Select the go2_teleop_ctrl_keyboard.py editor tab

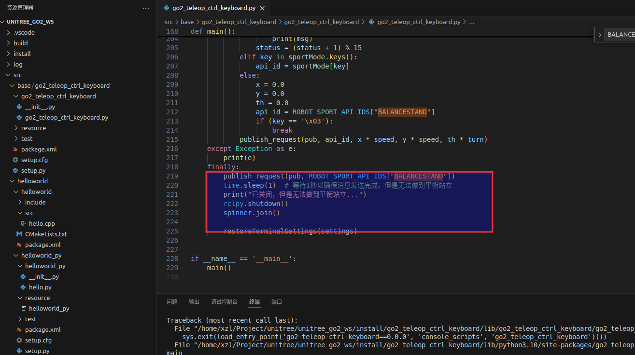[x=214, y=8]
